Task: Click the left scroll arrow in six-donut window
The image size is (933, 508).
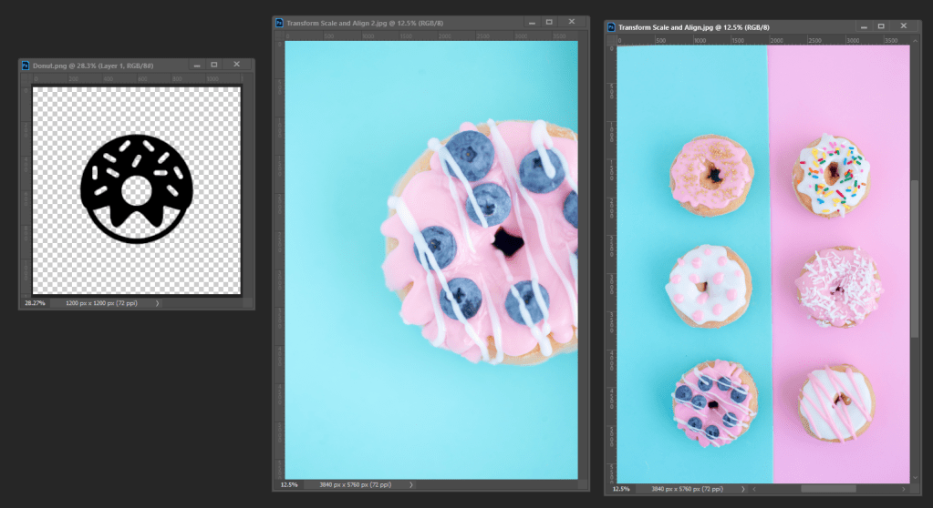Action: point(754,489)
